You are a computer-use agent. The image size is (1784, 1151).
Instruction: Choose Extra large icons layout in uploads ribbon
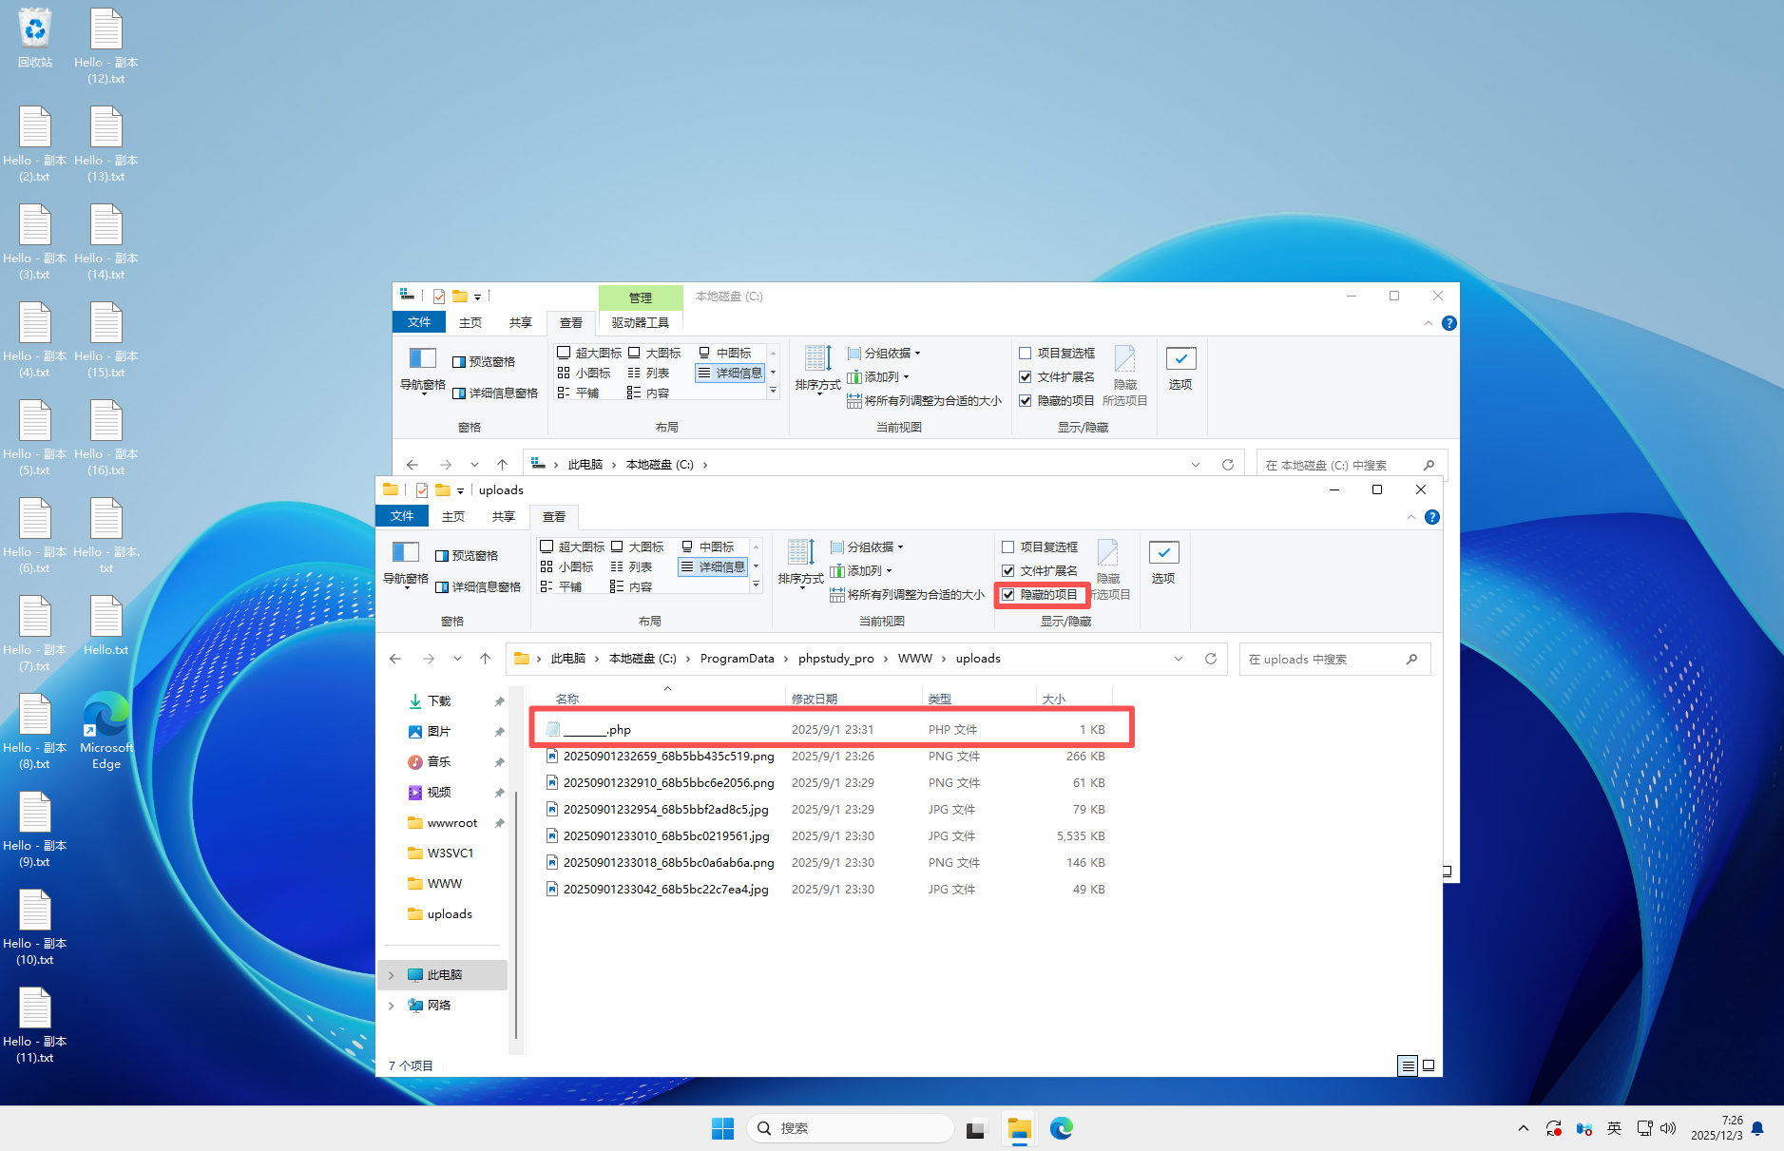click(572, 547)
